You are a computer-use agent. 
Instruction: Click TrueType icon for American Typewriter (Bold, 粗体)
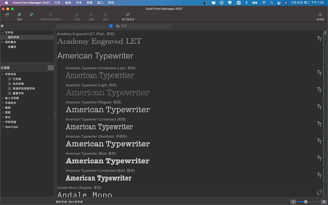[319, 158]
